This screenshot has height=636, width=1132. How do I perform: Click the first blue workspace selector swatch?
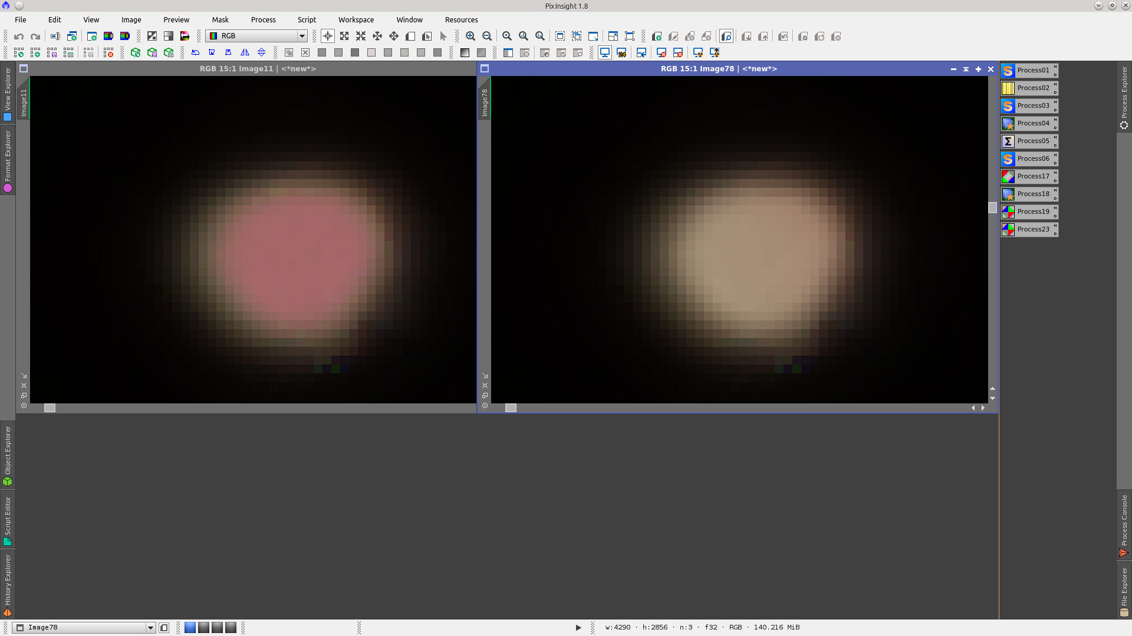click(190, 628)
